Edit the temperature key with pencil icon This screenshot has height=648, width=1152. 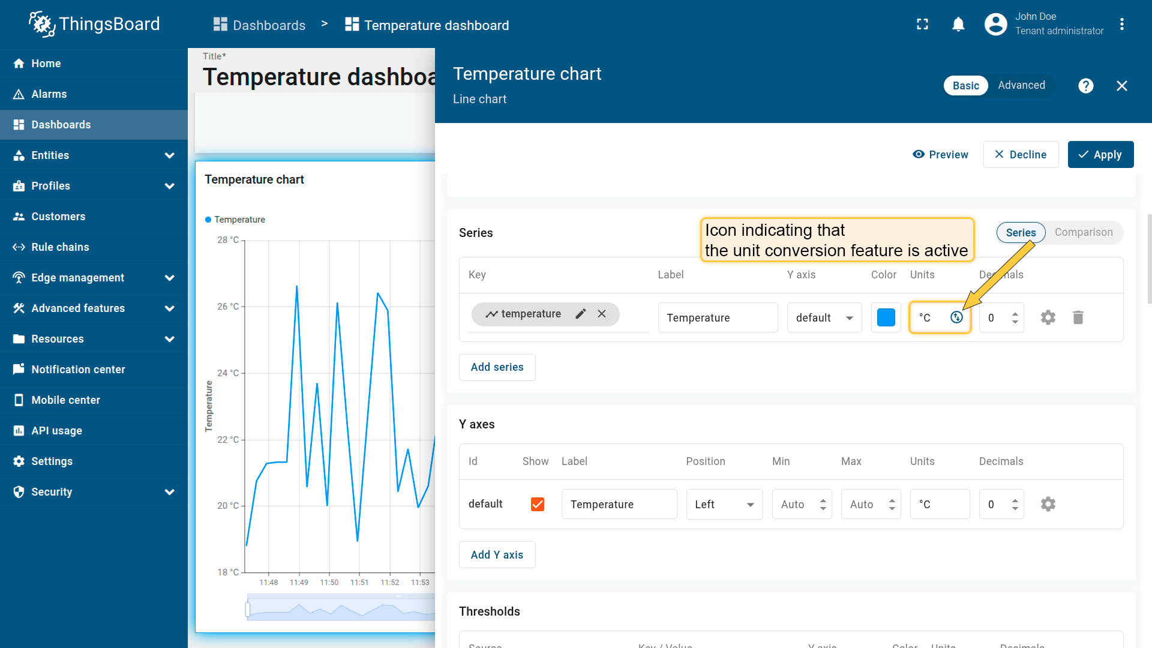580,314
